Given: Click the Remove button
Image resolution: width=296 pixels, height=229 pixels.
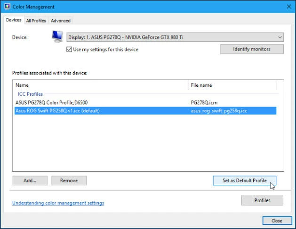Looking at the screenshot, I should (69, 181).
